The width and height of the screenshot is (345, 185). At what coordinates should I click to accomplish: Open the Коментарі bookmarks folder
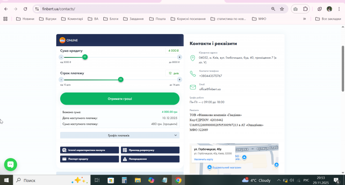72,19
